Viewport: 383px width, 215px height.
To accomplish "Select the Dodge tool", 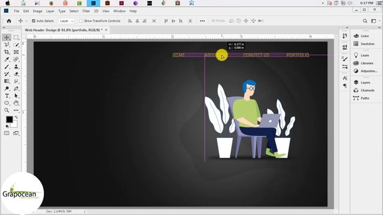I will pyautogui.click(x=7, y=88).
